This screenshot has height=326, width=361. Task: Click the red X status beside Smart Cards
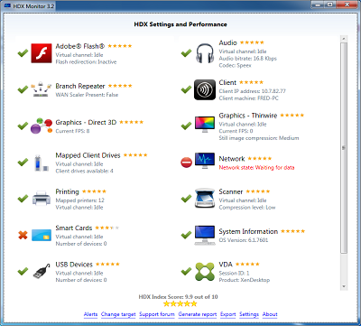[x=23, y=235]
